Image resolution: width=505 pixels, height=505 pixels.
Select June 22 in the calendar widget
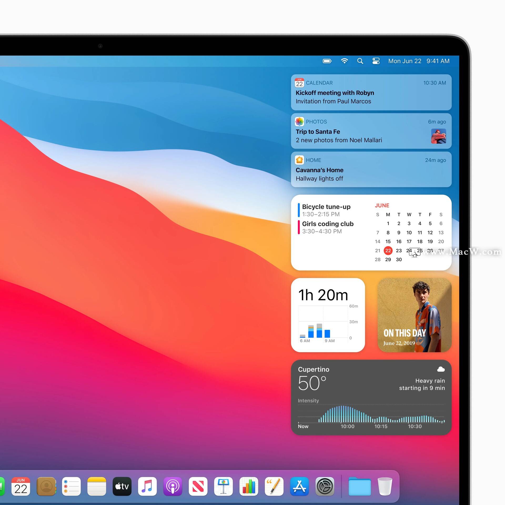pyautogui.click(x=388, y=250)
